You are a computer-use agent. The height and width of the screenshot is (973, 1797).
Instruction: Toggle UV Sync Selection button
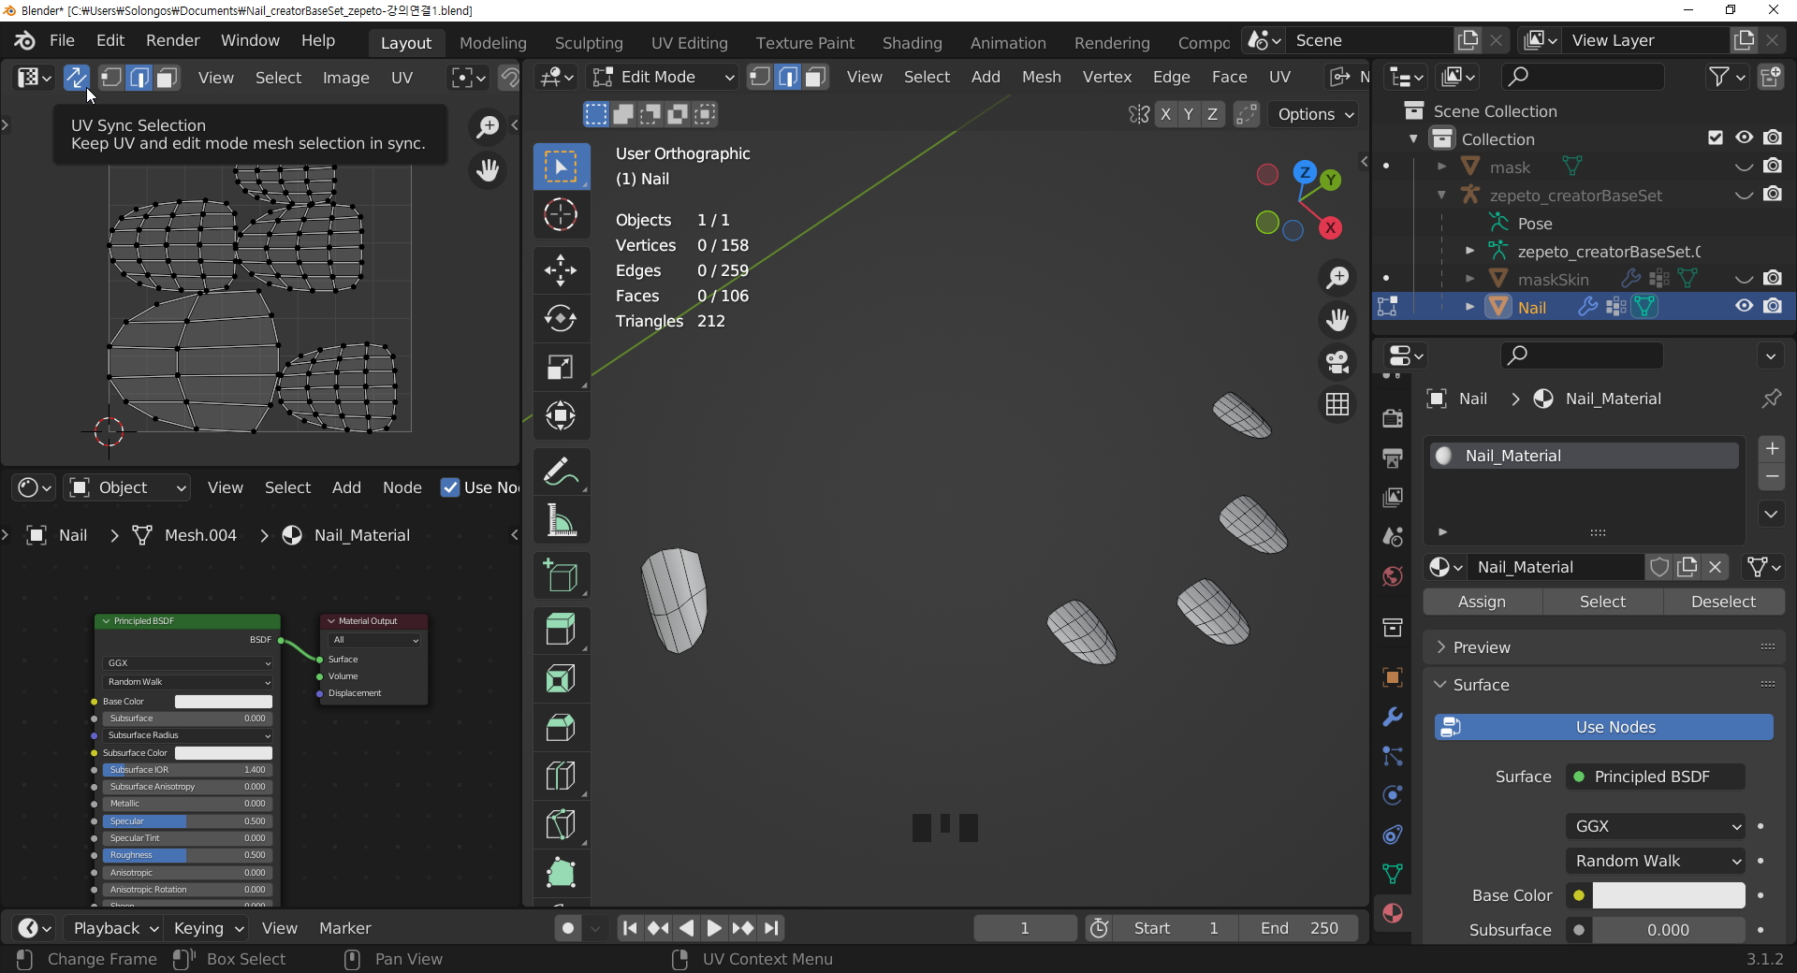76,78
